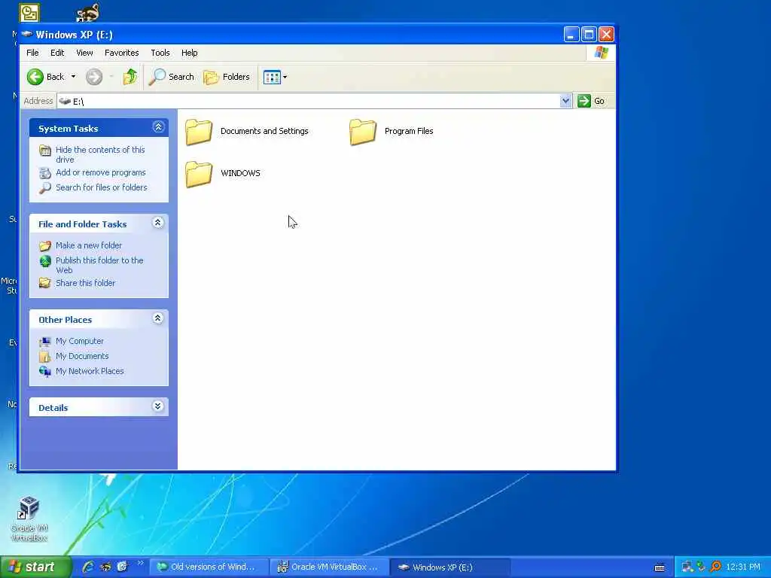Image resolution: width=771 pixels, height=578 pixels.
Task: Click the Start button
Action: tap(35, 567)
